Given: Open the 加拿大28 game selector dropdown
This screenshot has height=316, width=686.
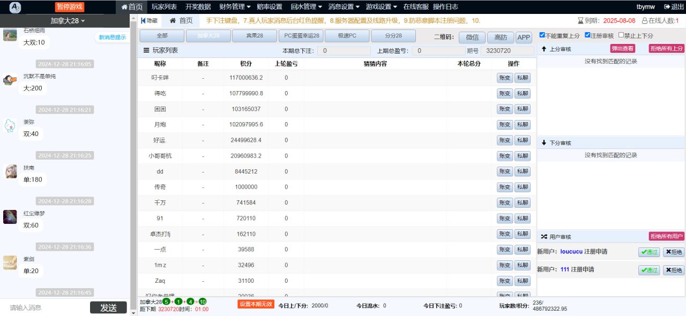Looking at the screenshot, I should [68, 21].
